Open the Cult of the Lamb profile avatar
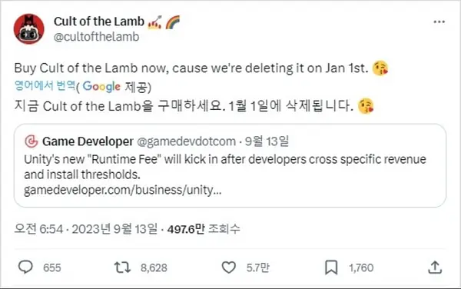461x289 pixels. (x=29, y=28)
